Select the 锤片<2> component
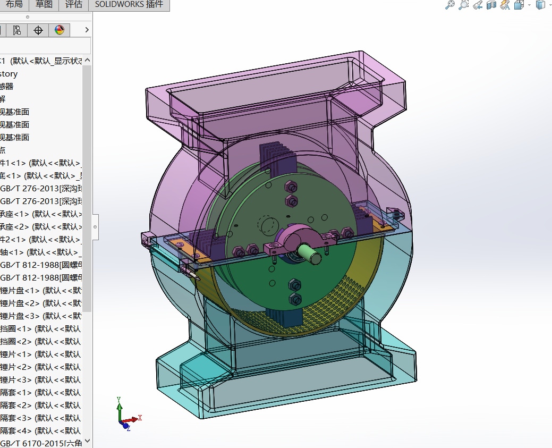552x448 pixels. (x=41, y=367)
